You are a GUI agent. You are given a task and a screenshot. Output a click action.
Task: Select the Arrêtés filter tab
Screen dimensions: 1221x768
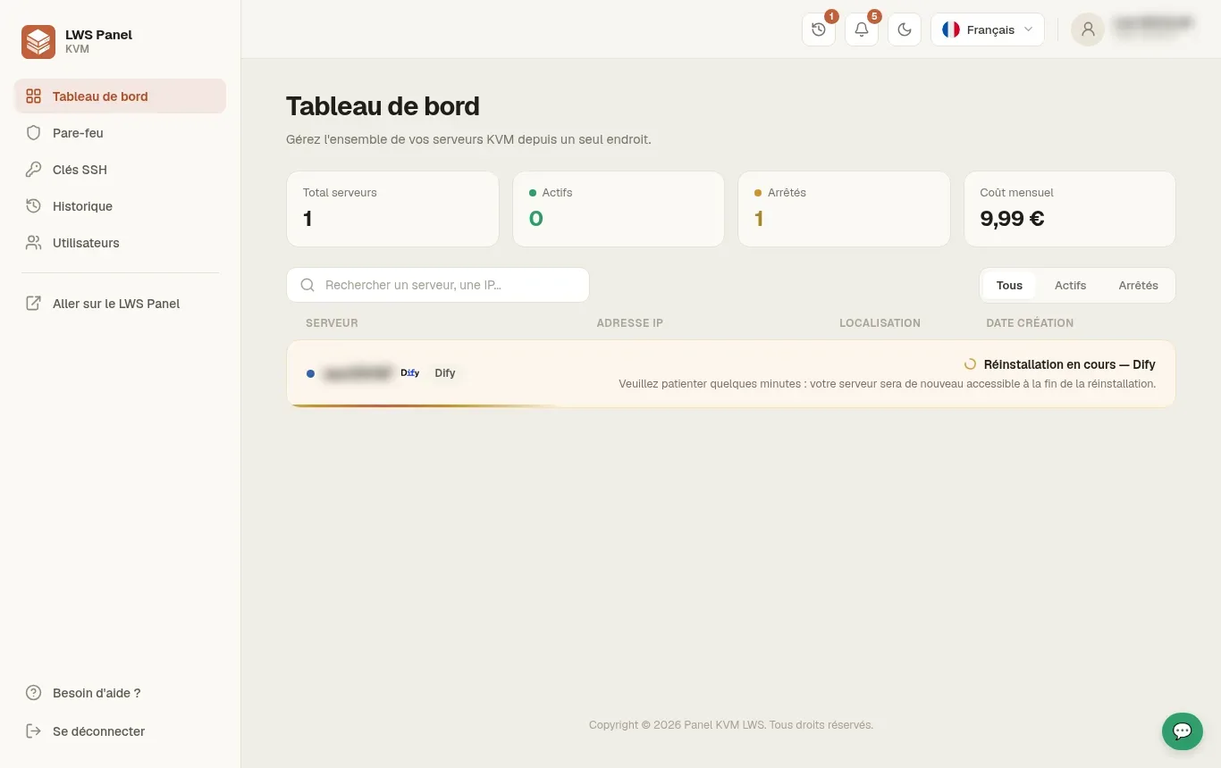pyautogui.click(x=1138, y=286)
